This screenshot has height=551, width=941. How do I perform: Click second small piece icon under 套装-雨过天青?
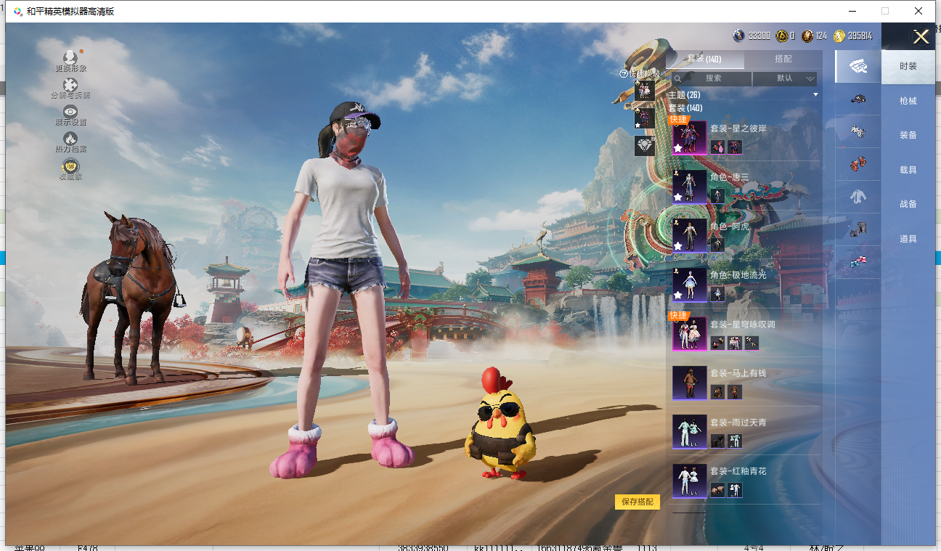coord(735,441)
